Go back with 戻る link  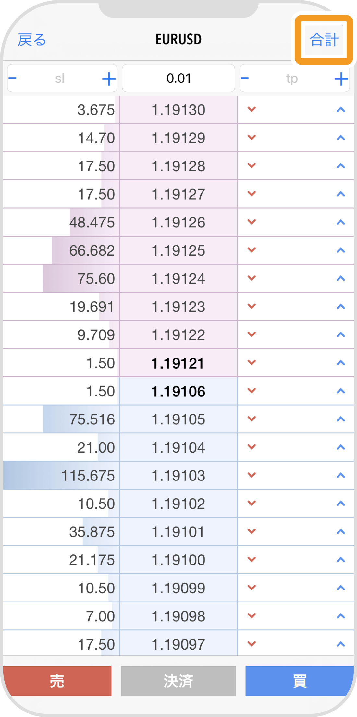tap(32, 40)
